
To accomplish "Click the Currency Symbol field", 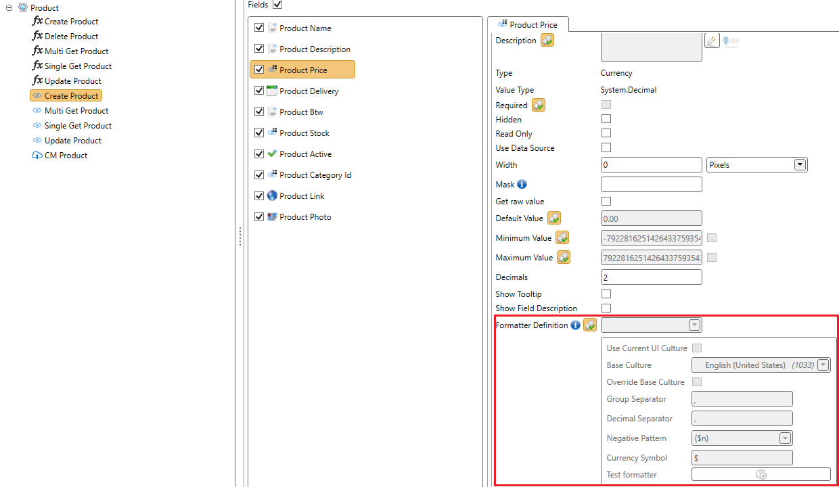I will coord(742,457).
